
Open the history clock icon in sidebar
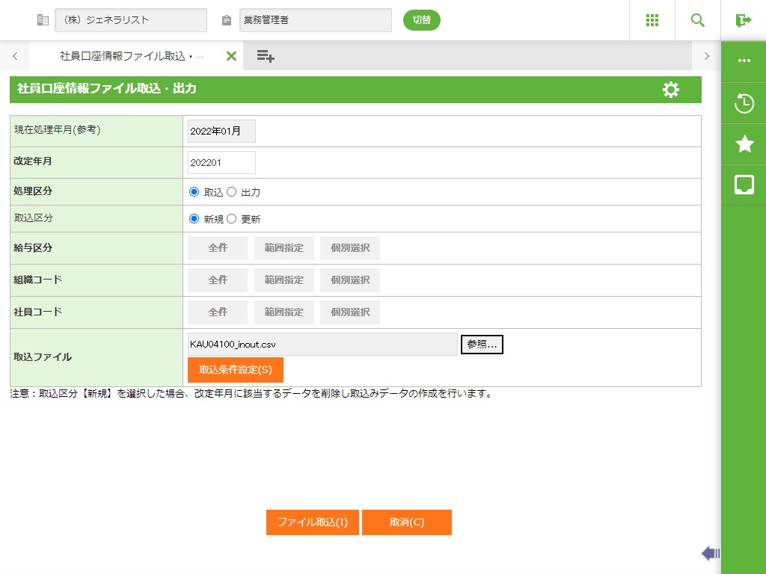744,103
